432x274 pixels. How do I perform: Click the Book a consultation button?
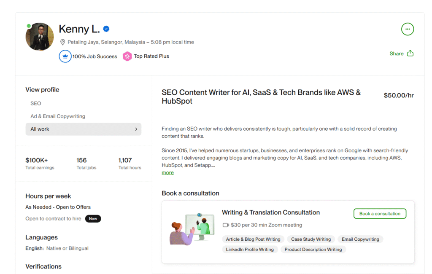coord(379,213)
